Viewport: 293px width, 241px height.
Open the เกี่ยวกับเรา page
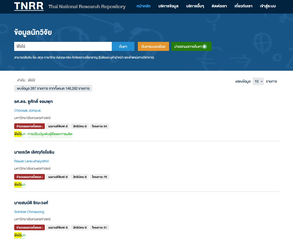point(243,6)
